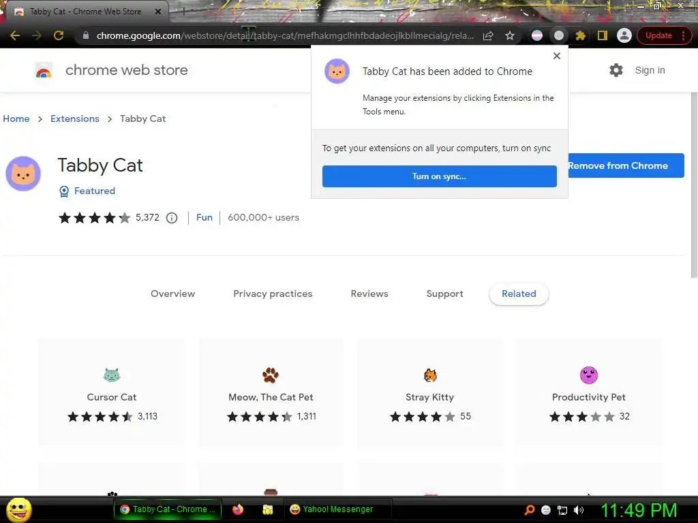Go to Extensions breadcrumb
This screenshot has width=698, height=523.
click(x=75, y=118)
